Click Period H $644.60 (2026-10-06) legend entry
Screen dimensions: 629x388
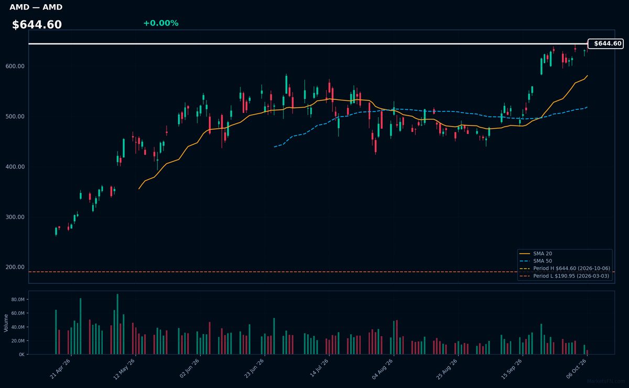564,268
